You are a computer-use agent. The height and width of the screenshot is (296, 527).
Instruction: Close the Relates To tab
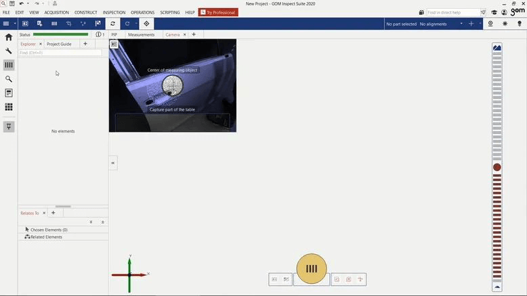(44, 213)
